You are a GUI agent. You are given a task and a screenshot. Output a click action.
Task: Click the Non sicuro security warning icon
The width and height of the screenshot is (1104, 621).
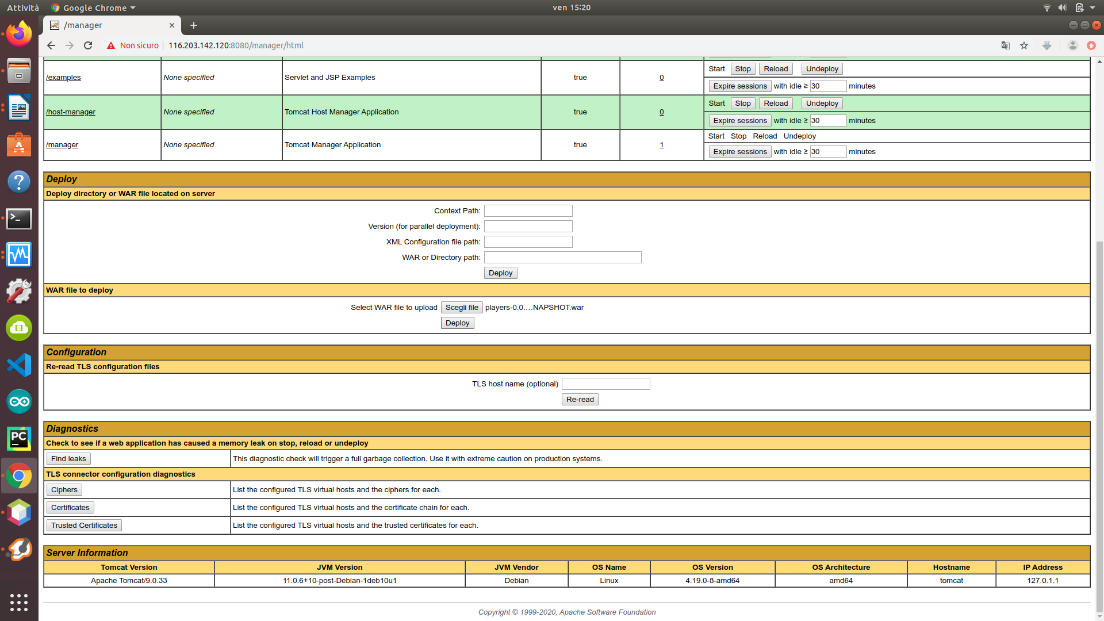[111, 45]
